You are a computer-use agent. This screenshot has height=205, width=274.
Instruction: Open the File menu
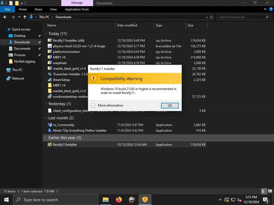[7, 9]
